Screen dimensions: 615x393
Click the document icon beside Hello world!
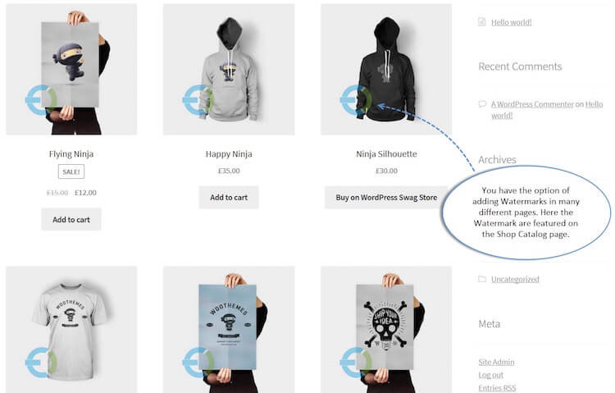(481, 22)
